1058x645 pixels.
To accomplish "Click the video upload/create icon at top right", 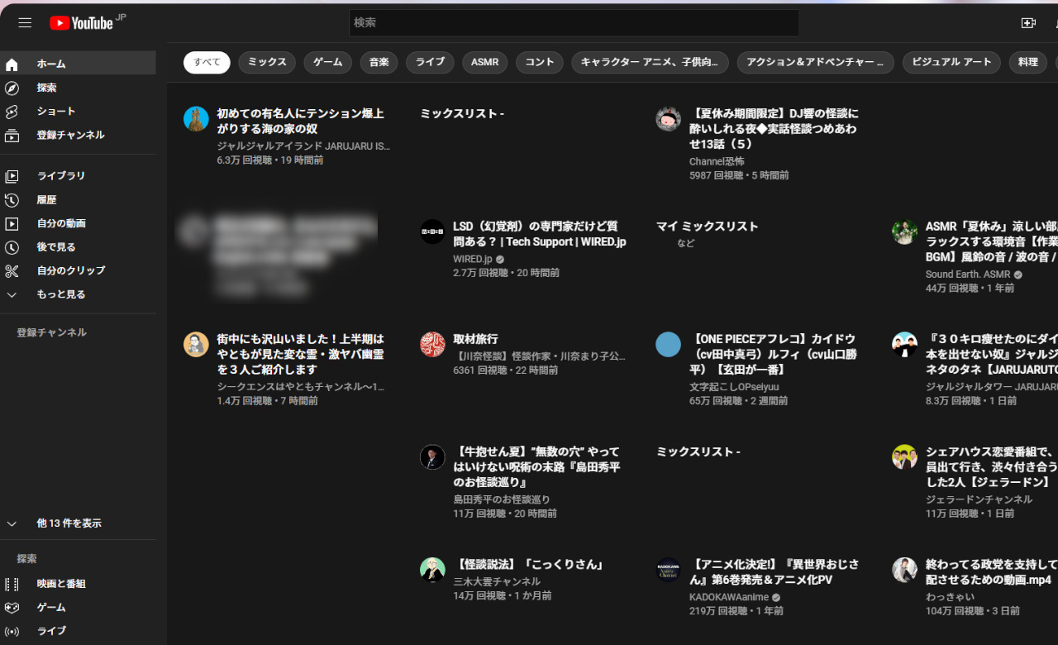I will pyautogui.click(x=1028, y=22).
